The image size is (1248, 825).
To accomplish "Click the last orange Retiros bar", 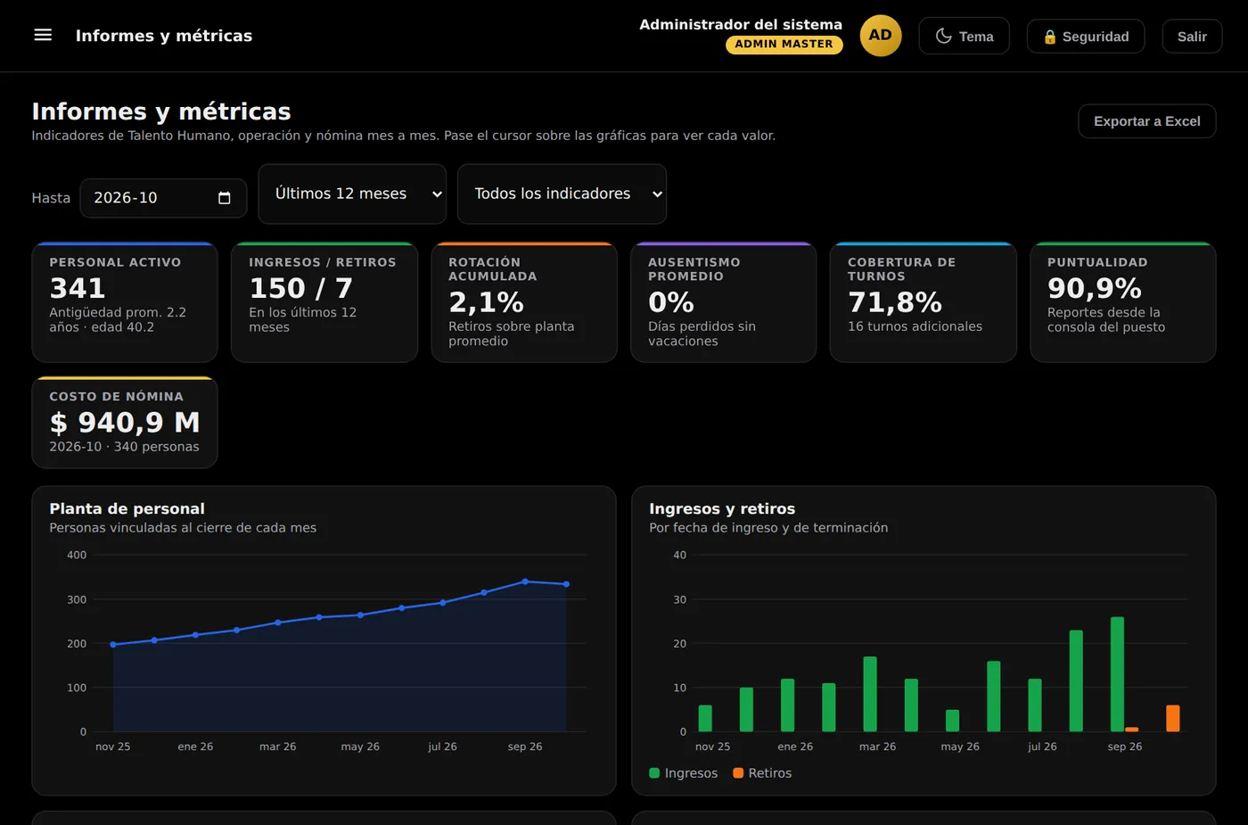I will (x=1173, y=719).
